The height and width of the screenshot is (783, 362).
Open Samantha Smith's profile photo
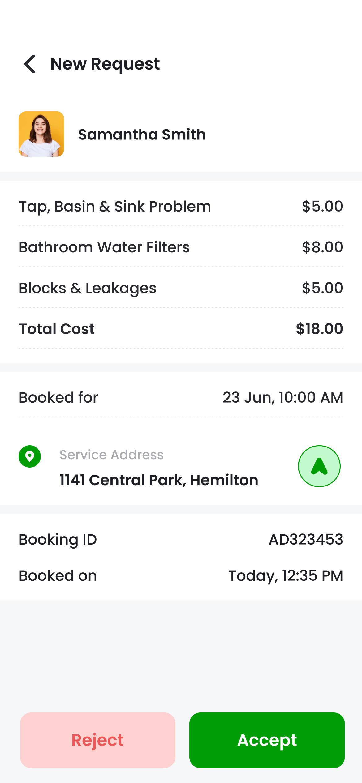[x=41, y=134]
